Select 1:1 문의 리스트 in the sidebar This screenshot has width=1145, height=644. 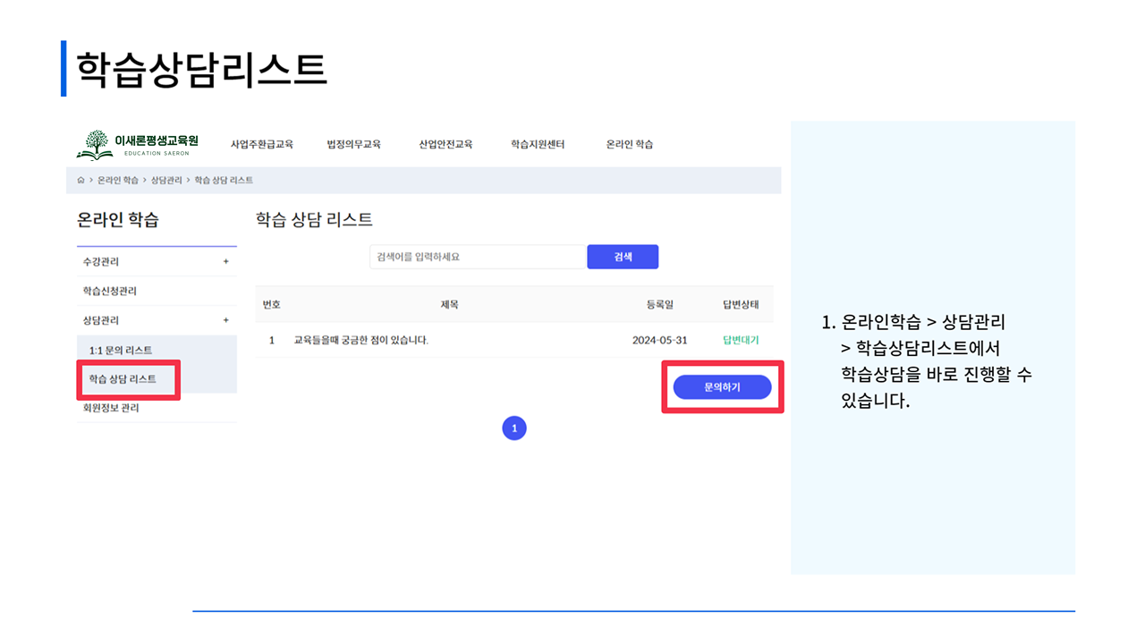[x=121, y=350]
